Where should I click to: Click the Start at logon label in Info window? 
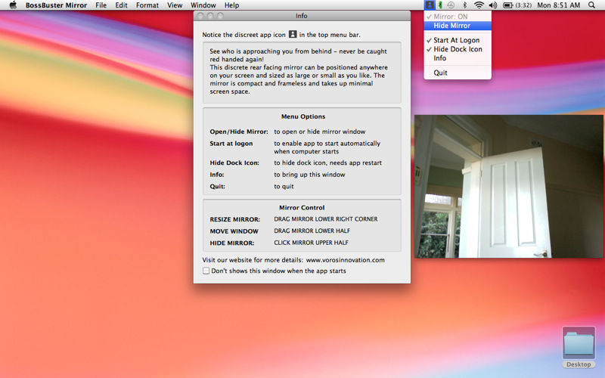click(231, 144)
